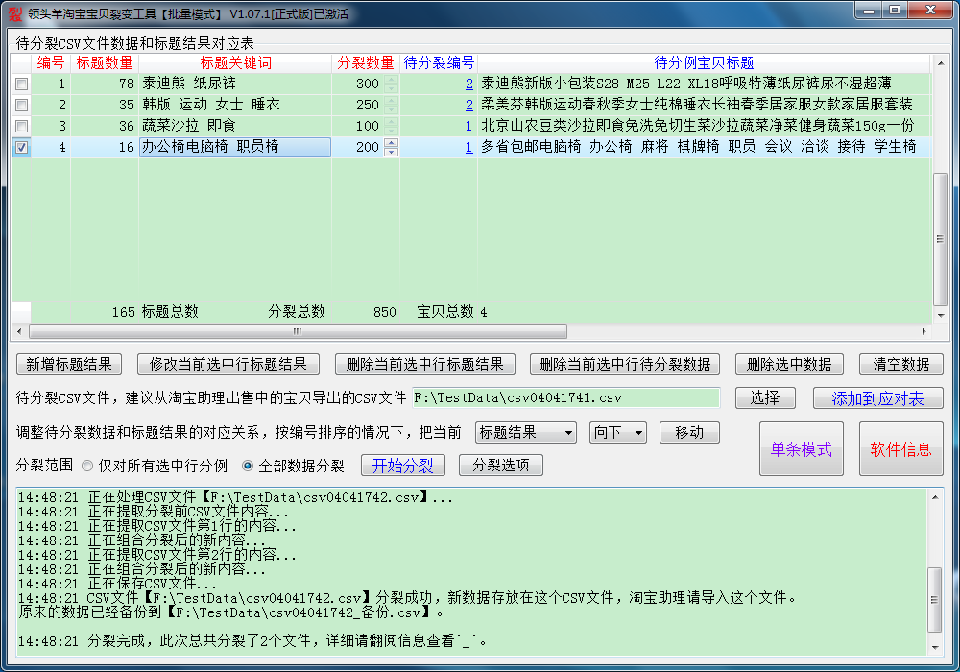Open 软件信息 panel
Viewport: 960px width, 672px height.
(x=900, y=449)
